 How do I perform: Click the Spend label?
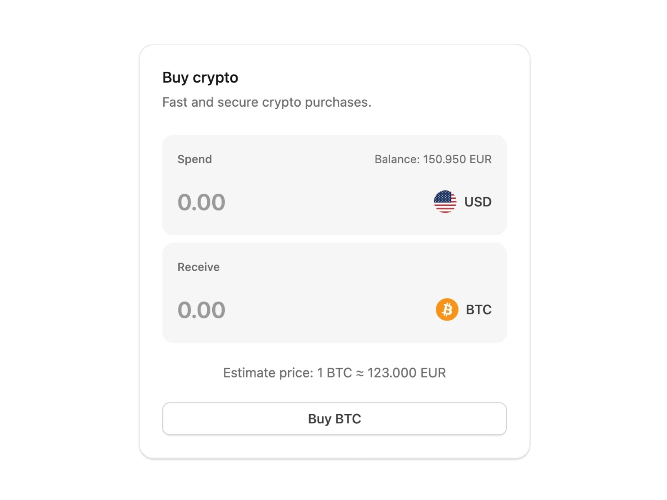point(195,159)
